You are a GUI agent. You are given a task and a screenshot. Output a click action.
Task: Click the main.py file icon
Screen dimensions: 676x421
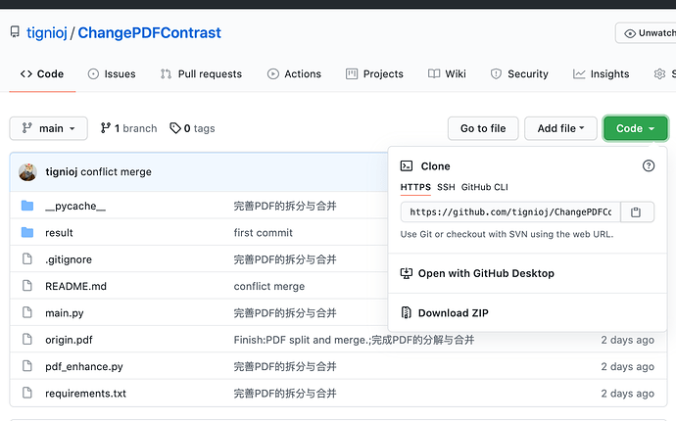point(27,312)
